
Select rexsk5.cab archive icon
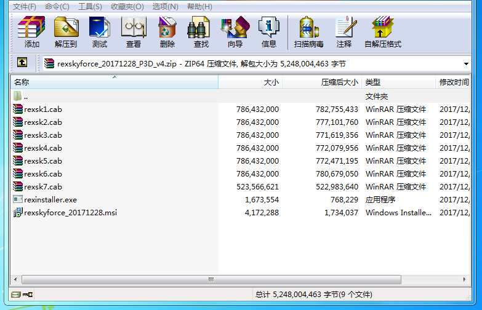(18, 161)
